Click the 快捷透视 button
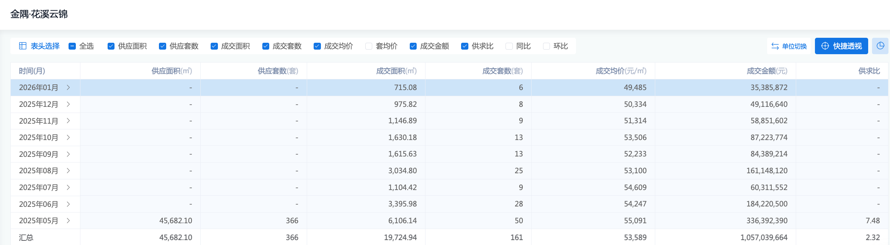890x245 pixels. [841, 46]
